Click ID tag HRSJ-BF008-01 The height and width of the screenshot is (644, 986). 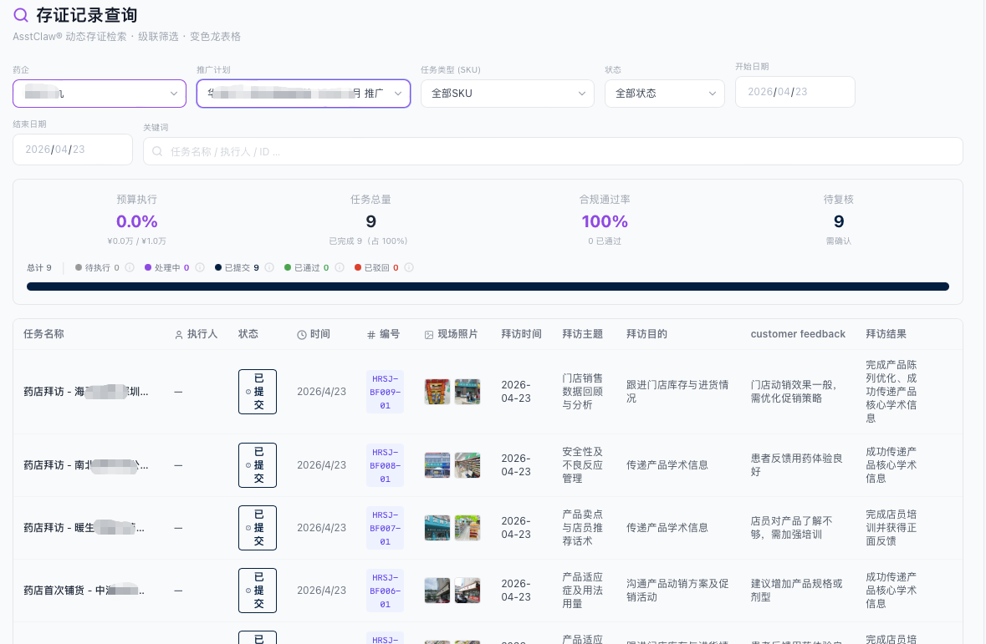(385, 465)
